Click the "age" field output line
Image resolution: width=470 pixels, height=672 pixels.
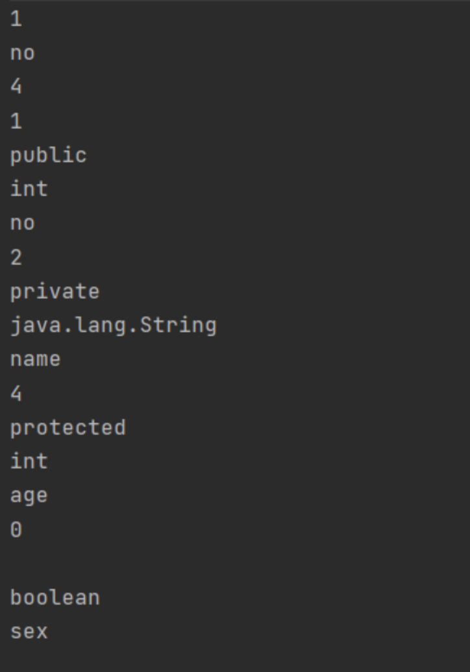(x=29, y=496)
